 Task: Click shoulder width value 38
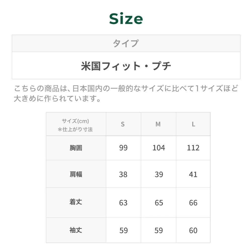[x=123, y=174]
